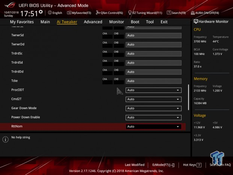This screenshot has width=233, height=175.
Task: Open the ProcODT dropdown
Action: [153, 90]
